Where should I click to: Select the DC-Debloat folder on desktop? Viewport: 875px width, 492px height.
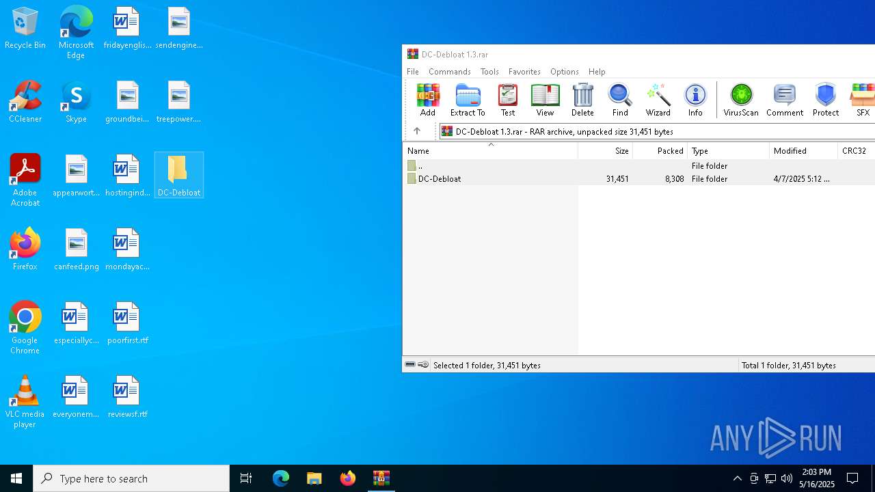tap(179, 176)
